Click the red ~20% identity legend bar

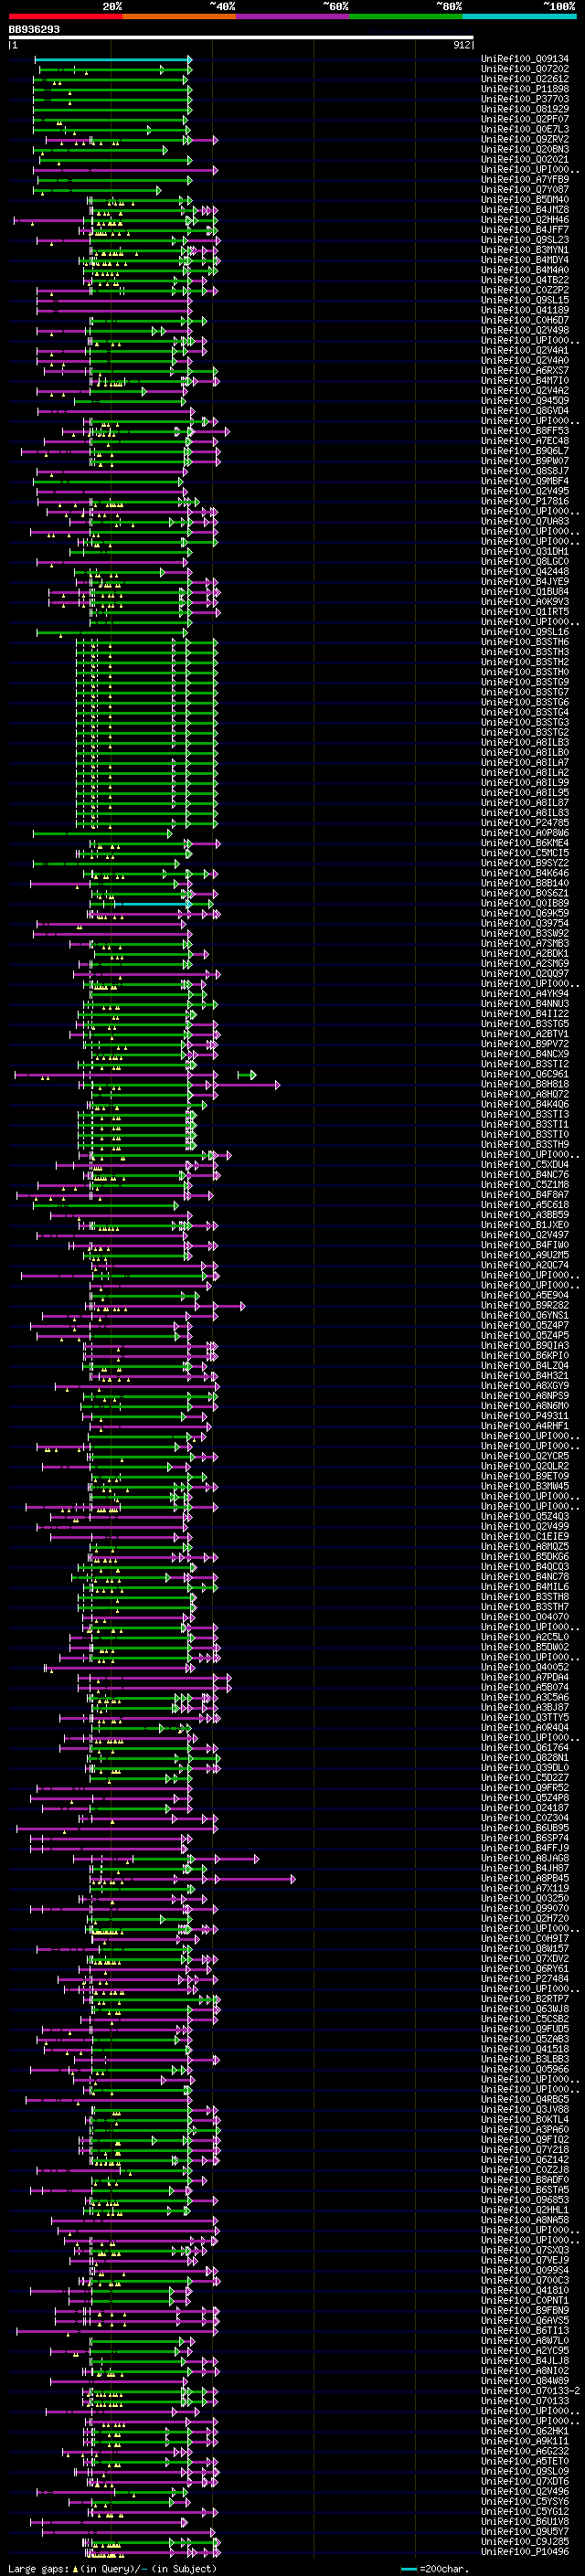click(x=66, y=16)
